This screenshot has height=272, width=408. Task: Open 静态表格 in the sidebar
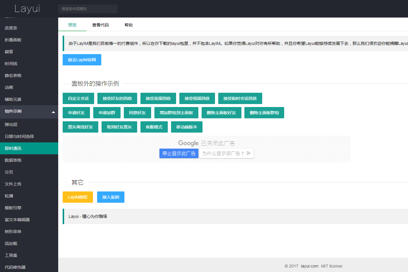pos(29,76)
